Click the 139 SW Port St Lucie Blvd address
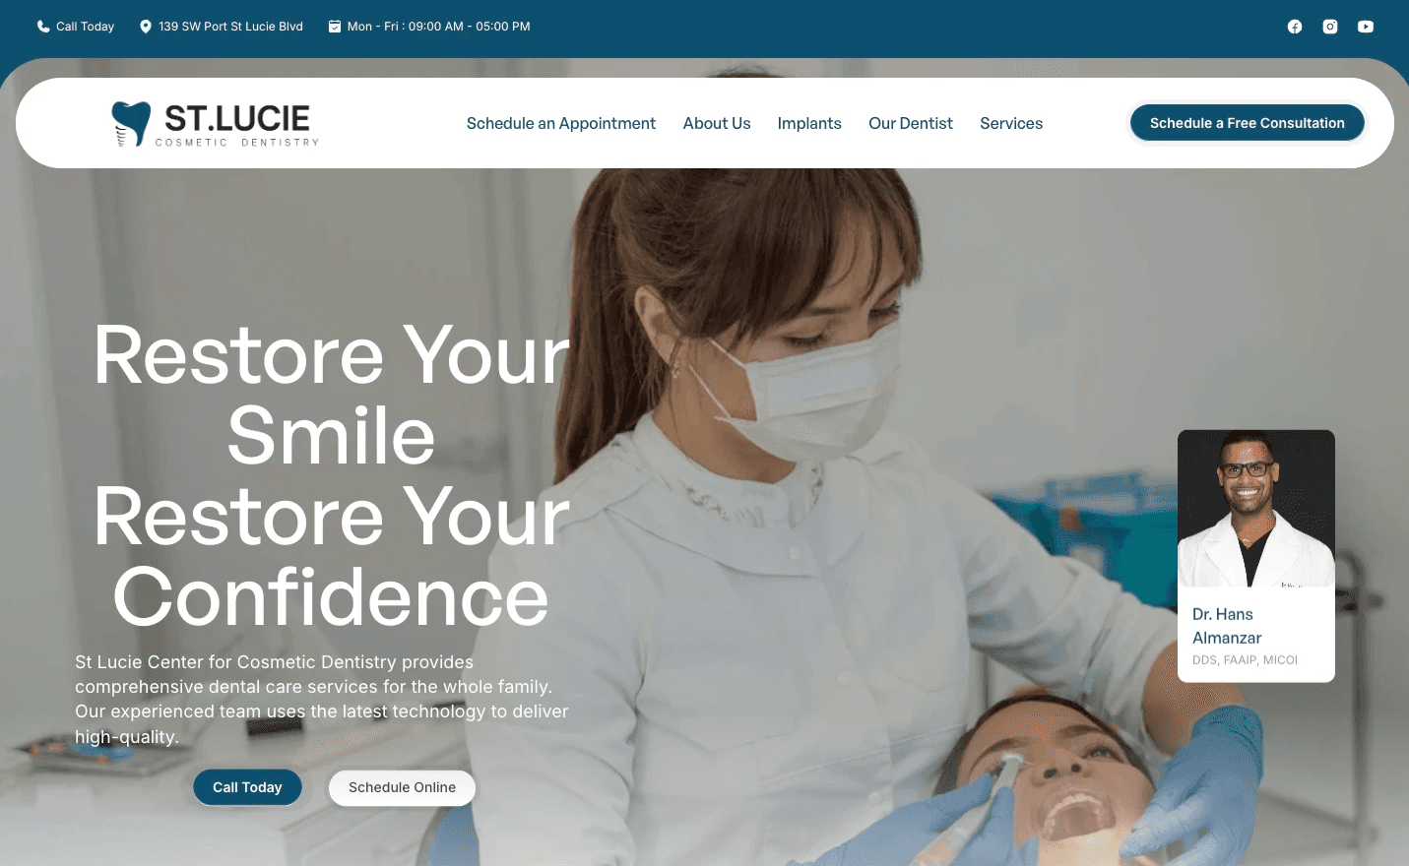 [x=230, y=27]
